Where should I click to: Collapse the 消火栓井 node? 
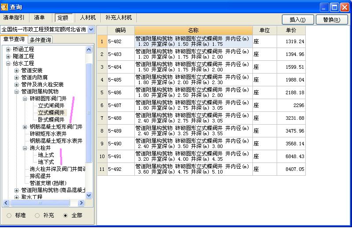point(25,148)
